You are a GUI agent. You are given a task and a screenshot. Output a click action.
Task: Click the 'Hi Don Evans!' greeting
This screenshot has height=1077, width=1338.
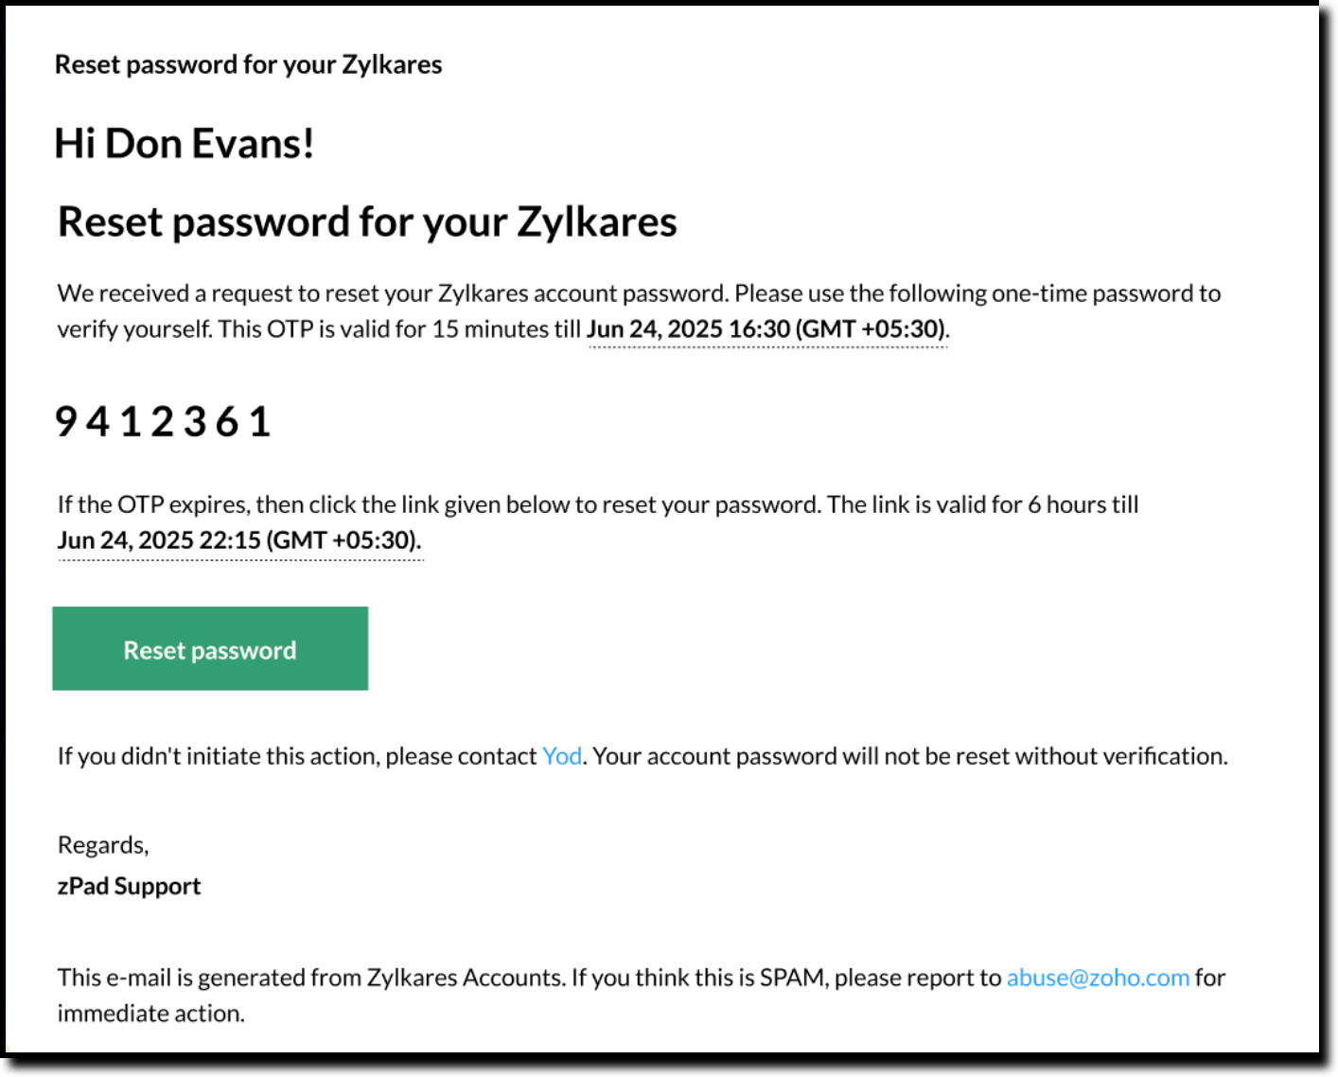(185, 144)
